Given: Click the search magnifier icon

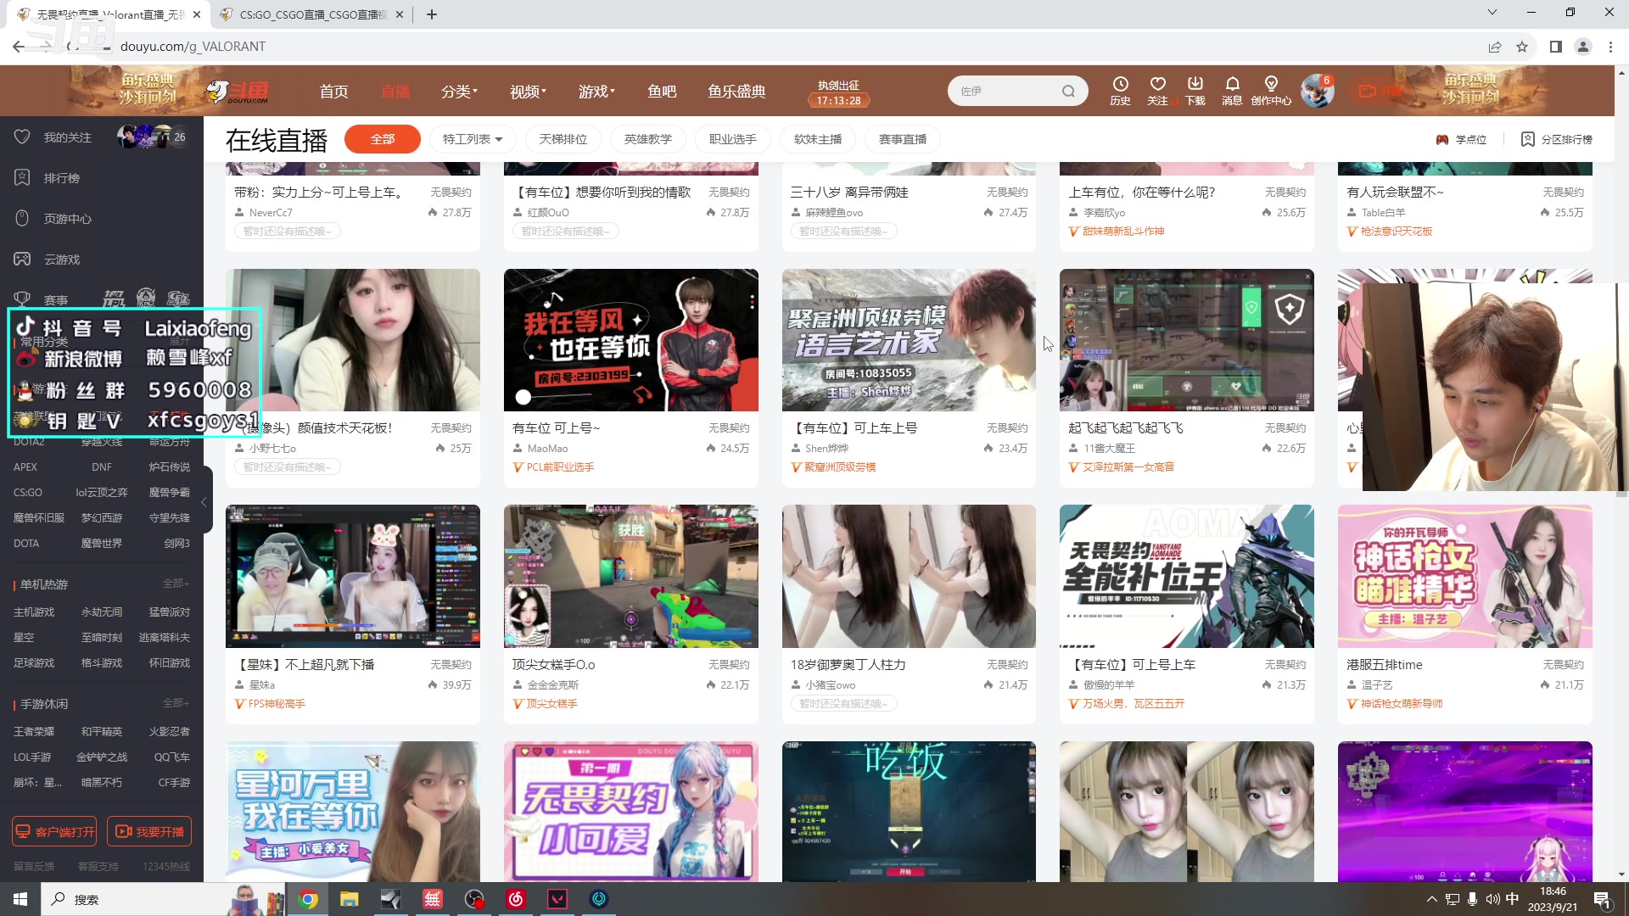Looking at the screenshot, I should 1068,91.
